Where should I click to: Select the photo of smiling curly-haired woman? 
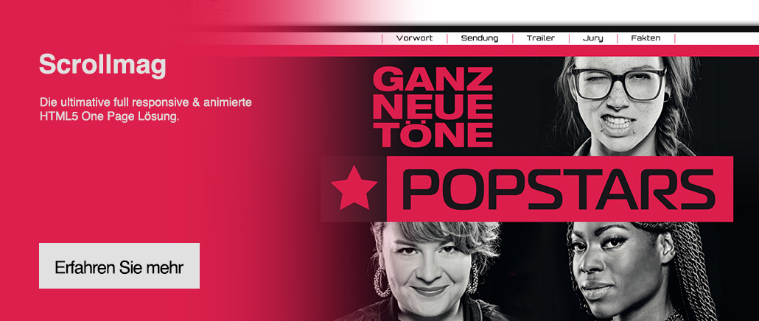pyautogui.click(x=426, y=271)
